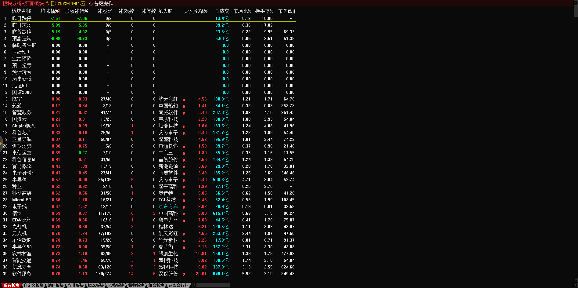Click the left scroll arrow beside the bottom tabs
This screenshot has width=578, height=288.
pos(194,285)
